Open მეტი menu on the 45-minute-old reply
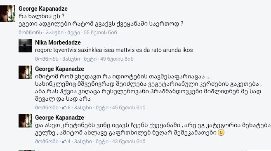The image size is (271, 151). 102,108
